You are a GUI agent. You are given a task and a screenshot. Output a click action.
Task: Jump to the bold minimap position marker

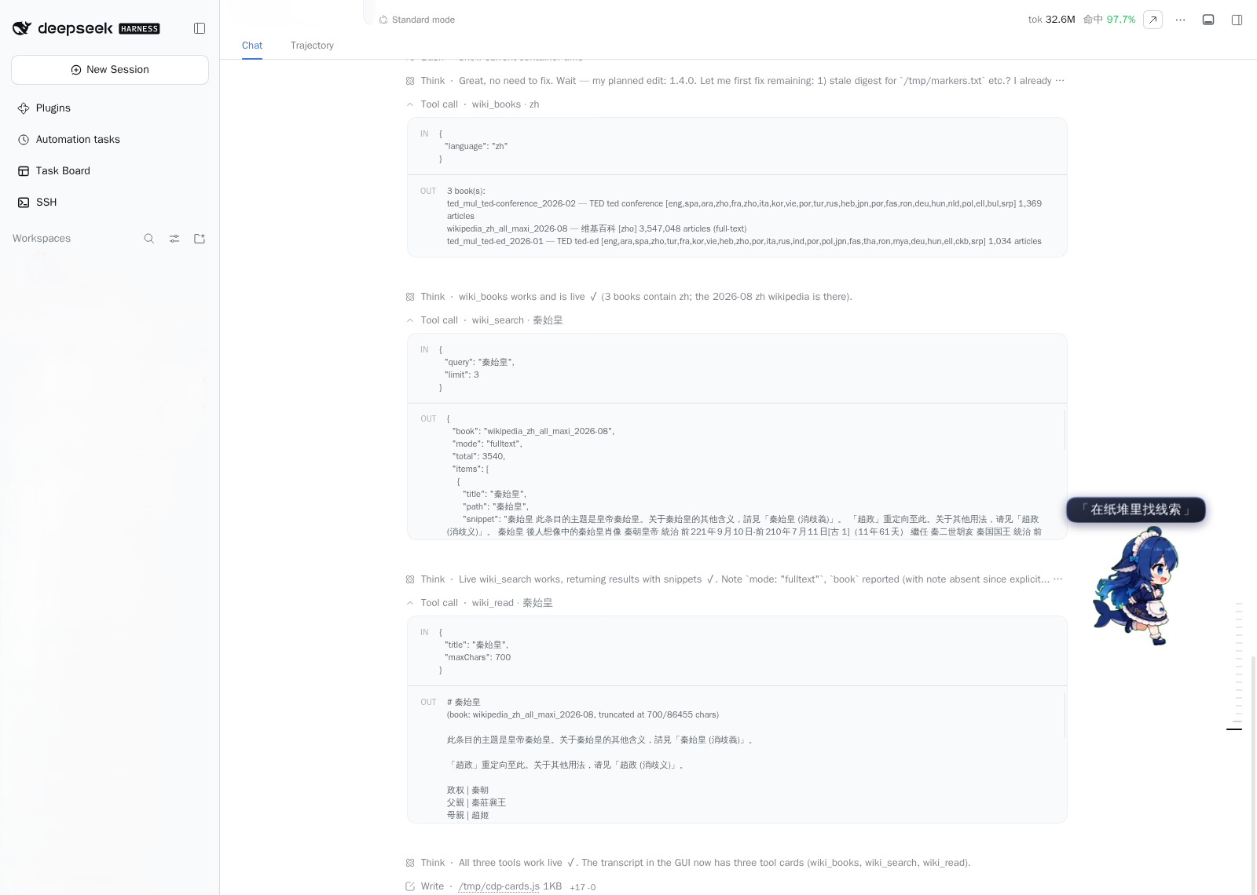[1234, 729]
